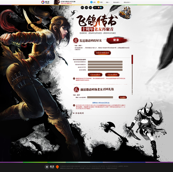
Task: Click the 贰 step-two seal icon
Action: pos(76,89)
